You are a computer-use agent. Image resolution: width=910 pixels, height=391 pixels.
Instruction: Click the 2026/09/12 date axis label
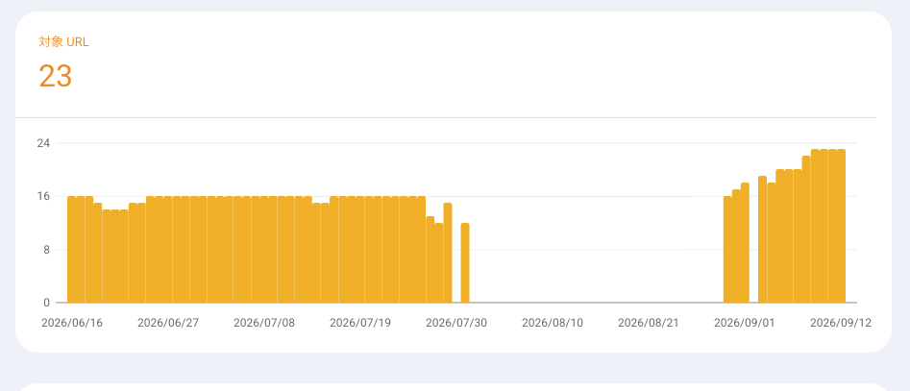click(841, 323)
